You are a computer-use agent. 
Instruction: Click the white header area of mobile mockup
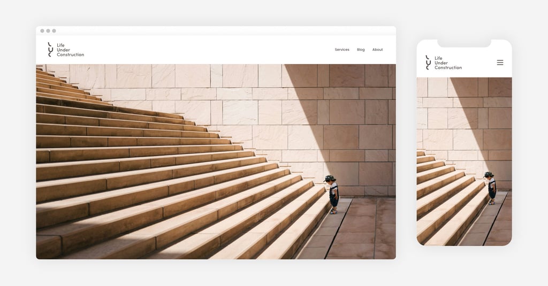coord(464,63)
